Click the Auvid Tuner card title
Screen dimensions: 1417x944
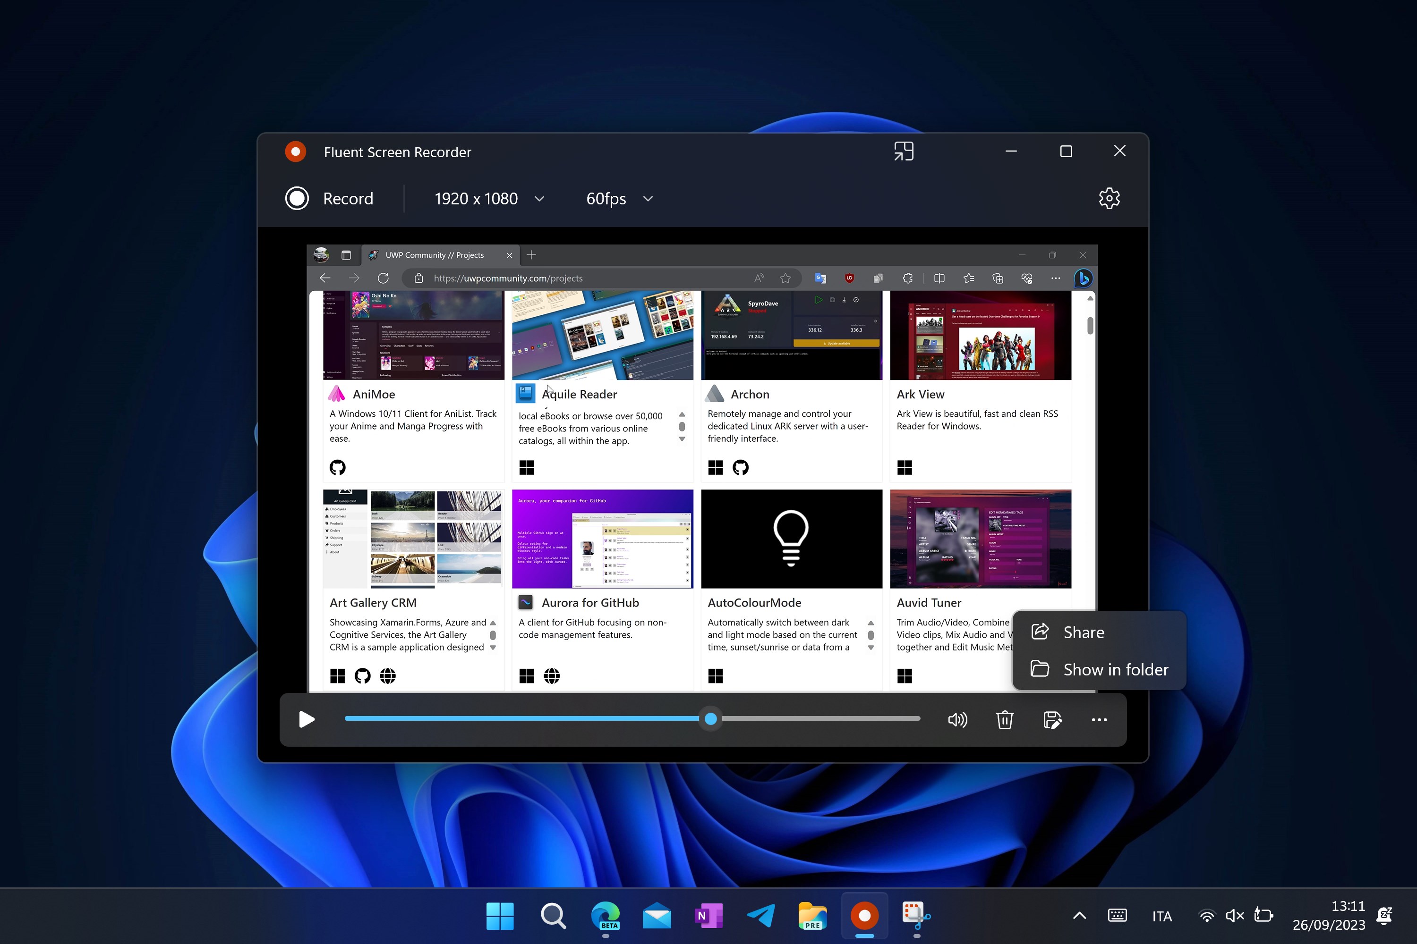coord(929,603)
